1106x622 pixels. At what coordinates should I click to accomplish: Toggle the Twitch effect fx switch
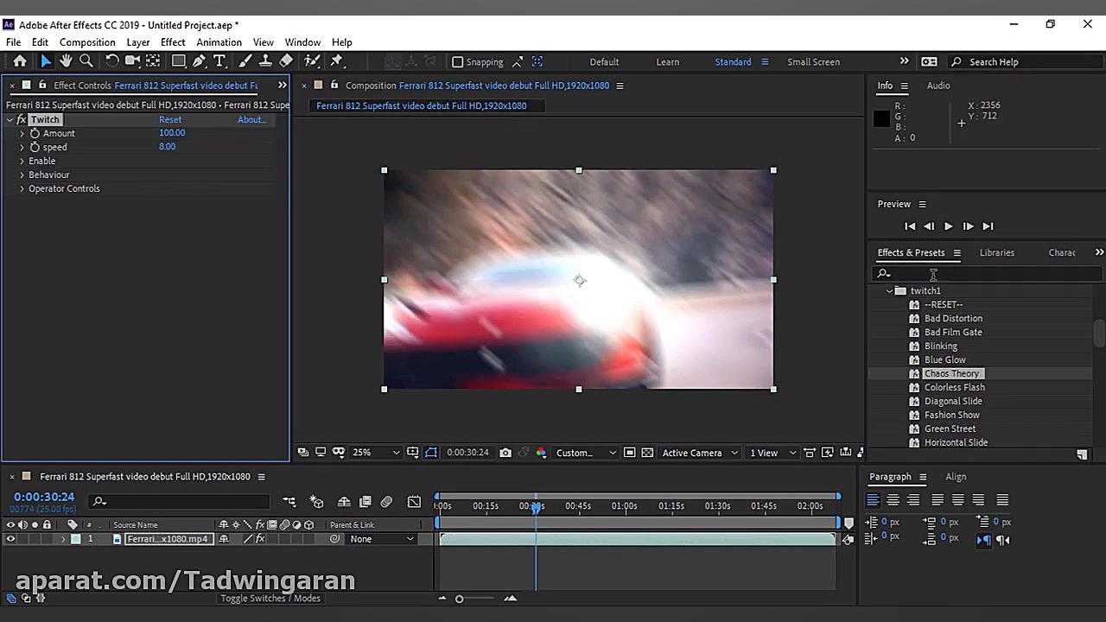22,120
